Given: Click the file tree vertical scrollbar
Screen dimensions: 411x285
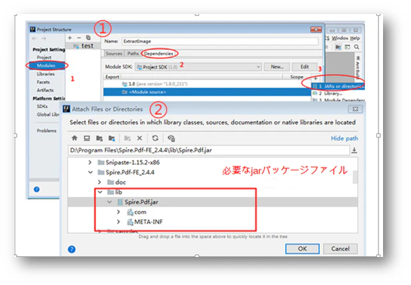Looking at the screenshot, I should pyautogui.click(x=355, y=178).
